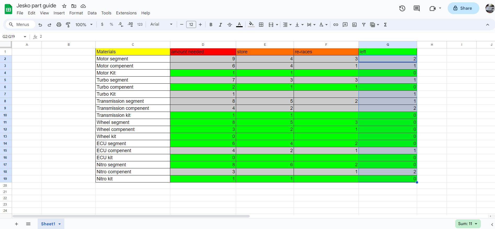The height and width of the screenshot is (229, 495).
Task: Click the font size input field
Action: tap(191, 25)
